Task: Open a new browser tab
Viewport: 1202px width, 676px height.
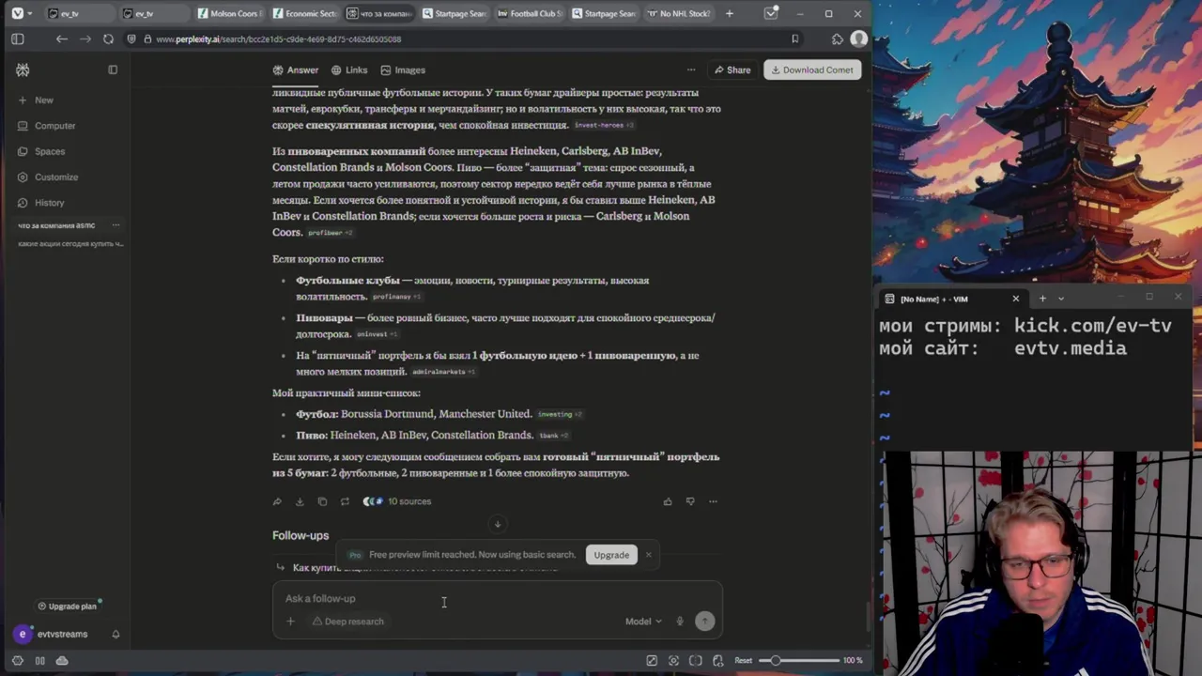Action: (729, 13)
